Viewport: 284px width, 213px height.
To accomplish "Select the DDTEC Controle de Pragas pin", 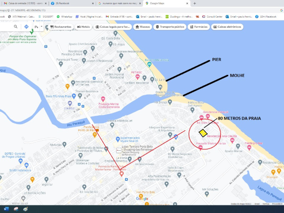I will tap(21, 161).
